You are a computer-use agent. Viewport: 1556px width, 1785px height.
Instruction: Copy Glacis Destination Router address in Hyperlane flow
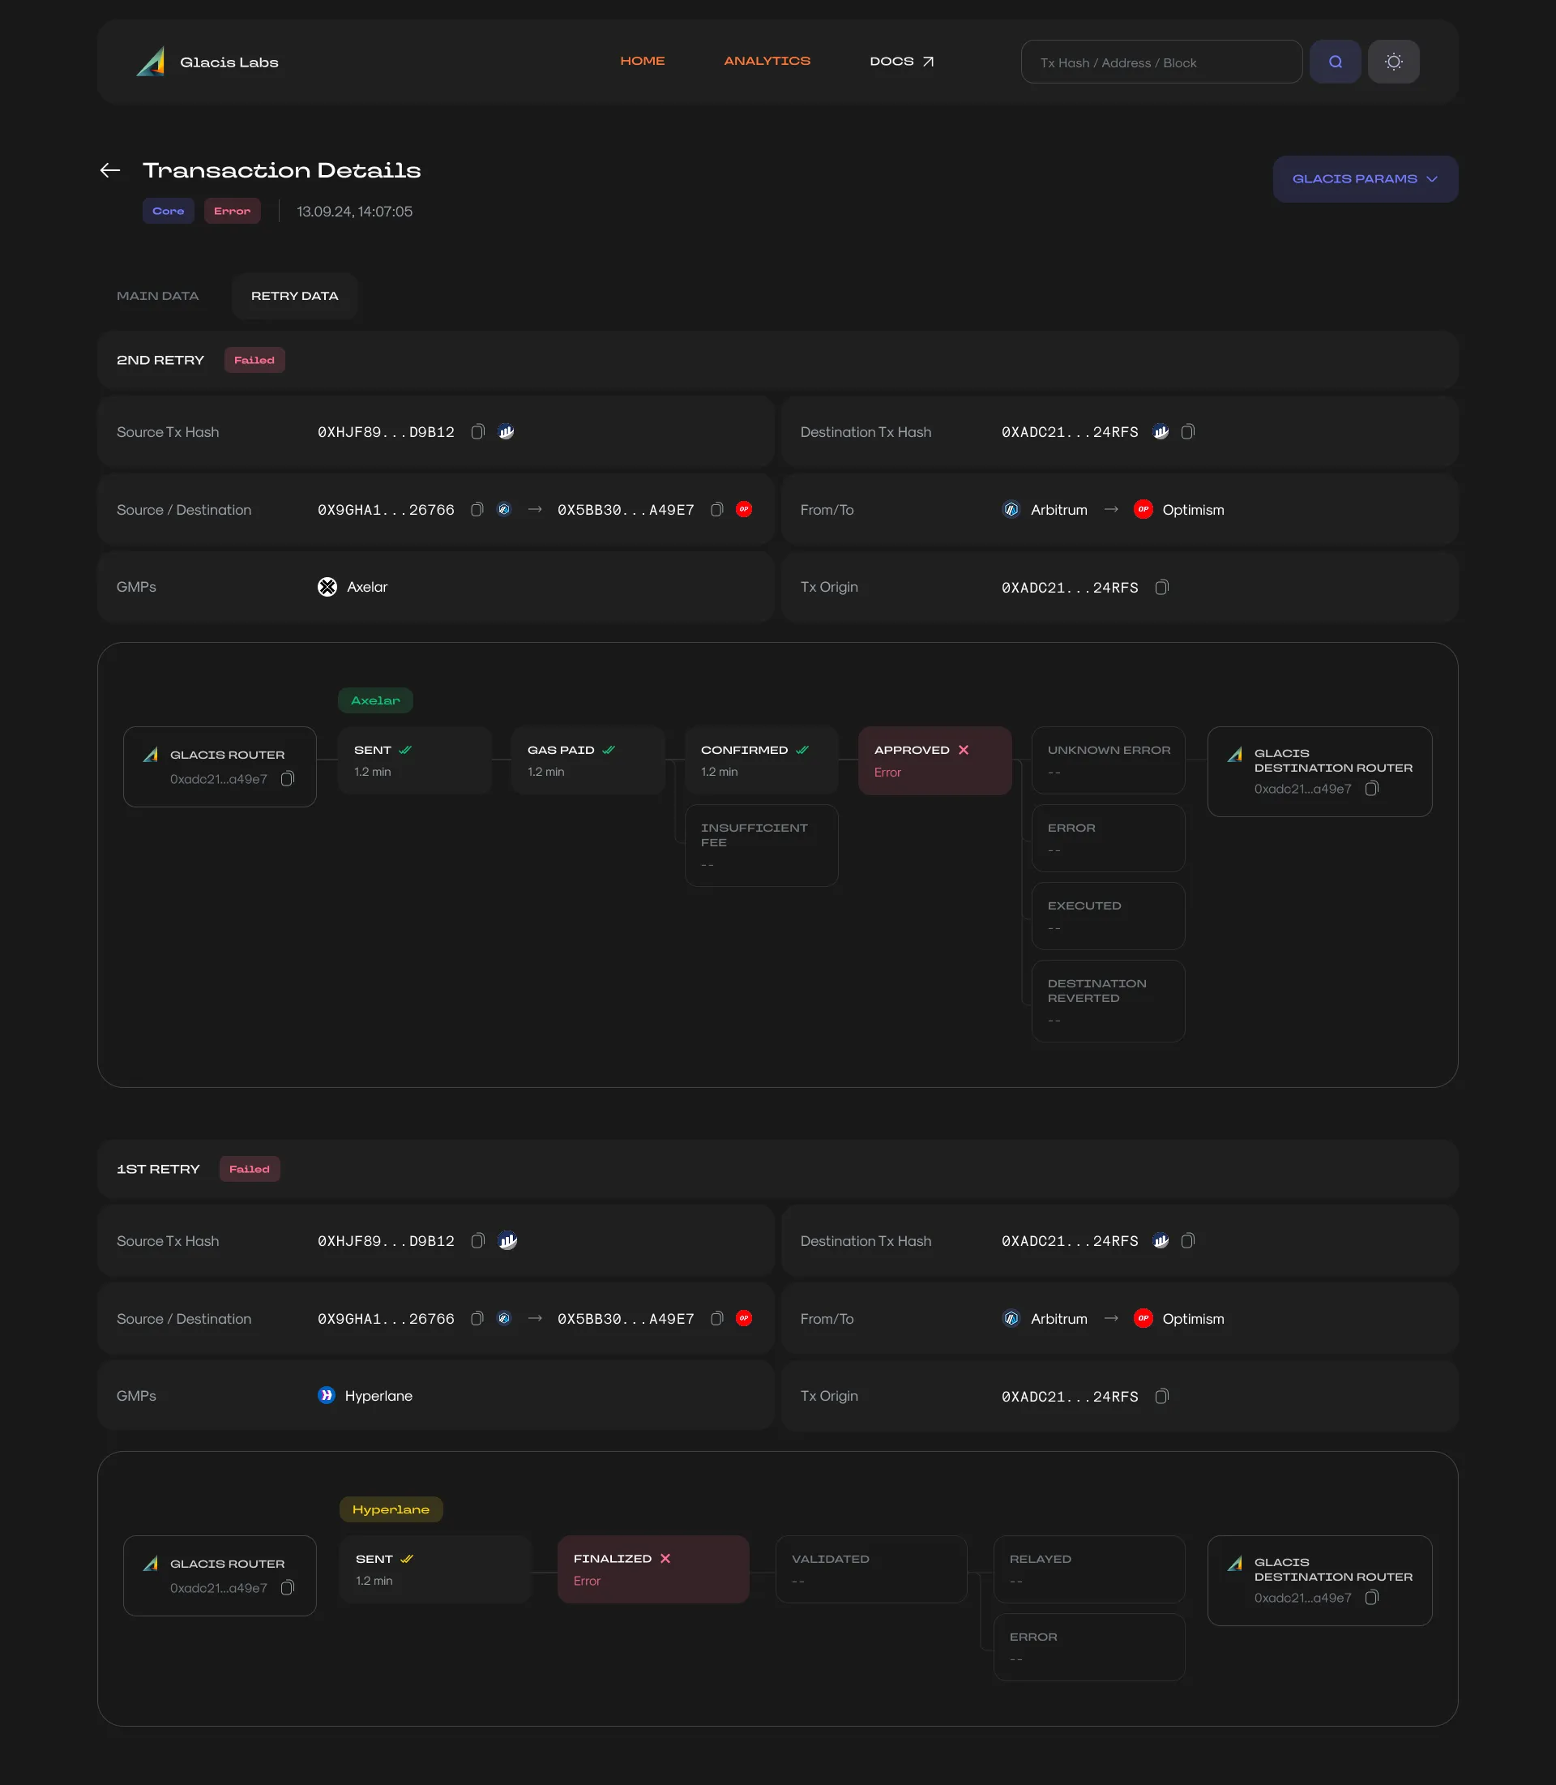point(1372,1598)
